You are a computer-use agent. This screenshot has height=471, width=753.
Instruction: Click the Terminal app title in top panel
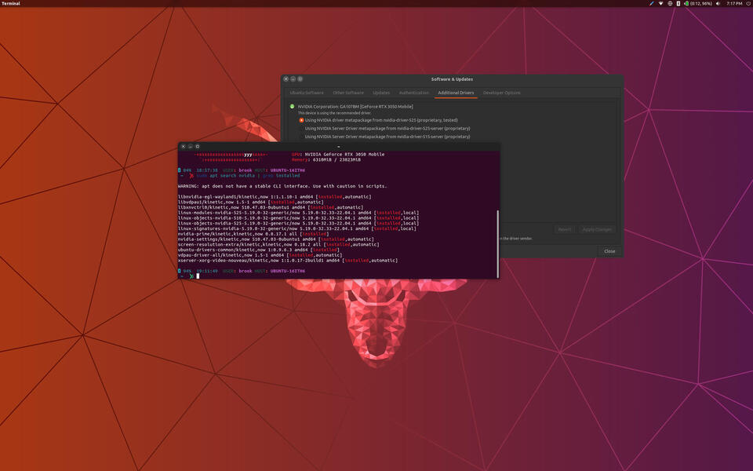point(10,3)
